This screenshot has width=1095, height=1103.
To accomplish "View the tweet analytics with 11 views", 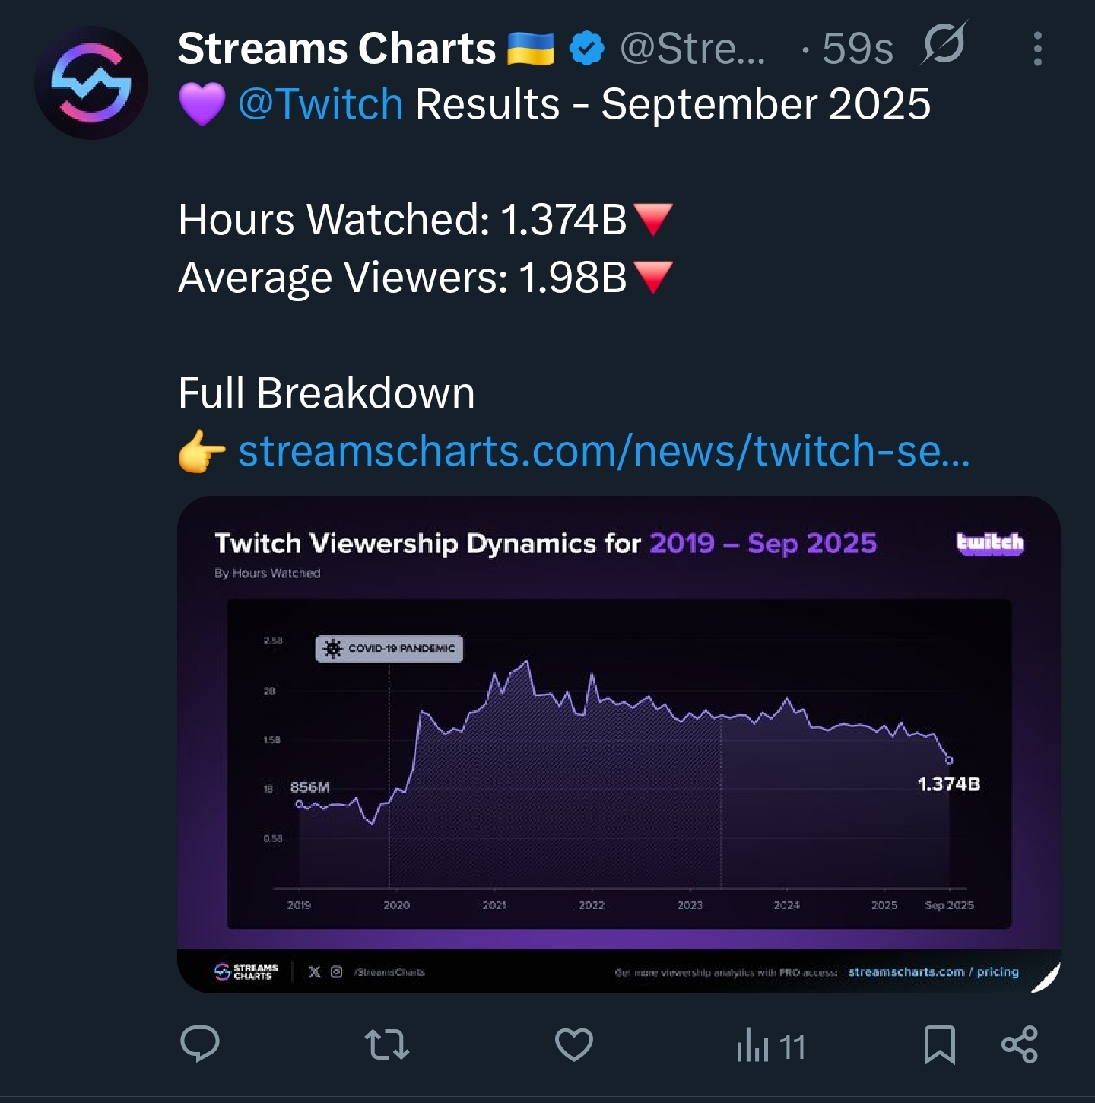I will click(770, 1046).
